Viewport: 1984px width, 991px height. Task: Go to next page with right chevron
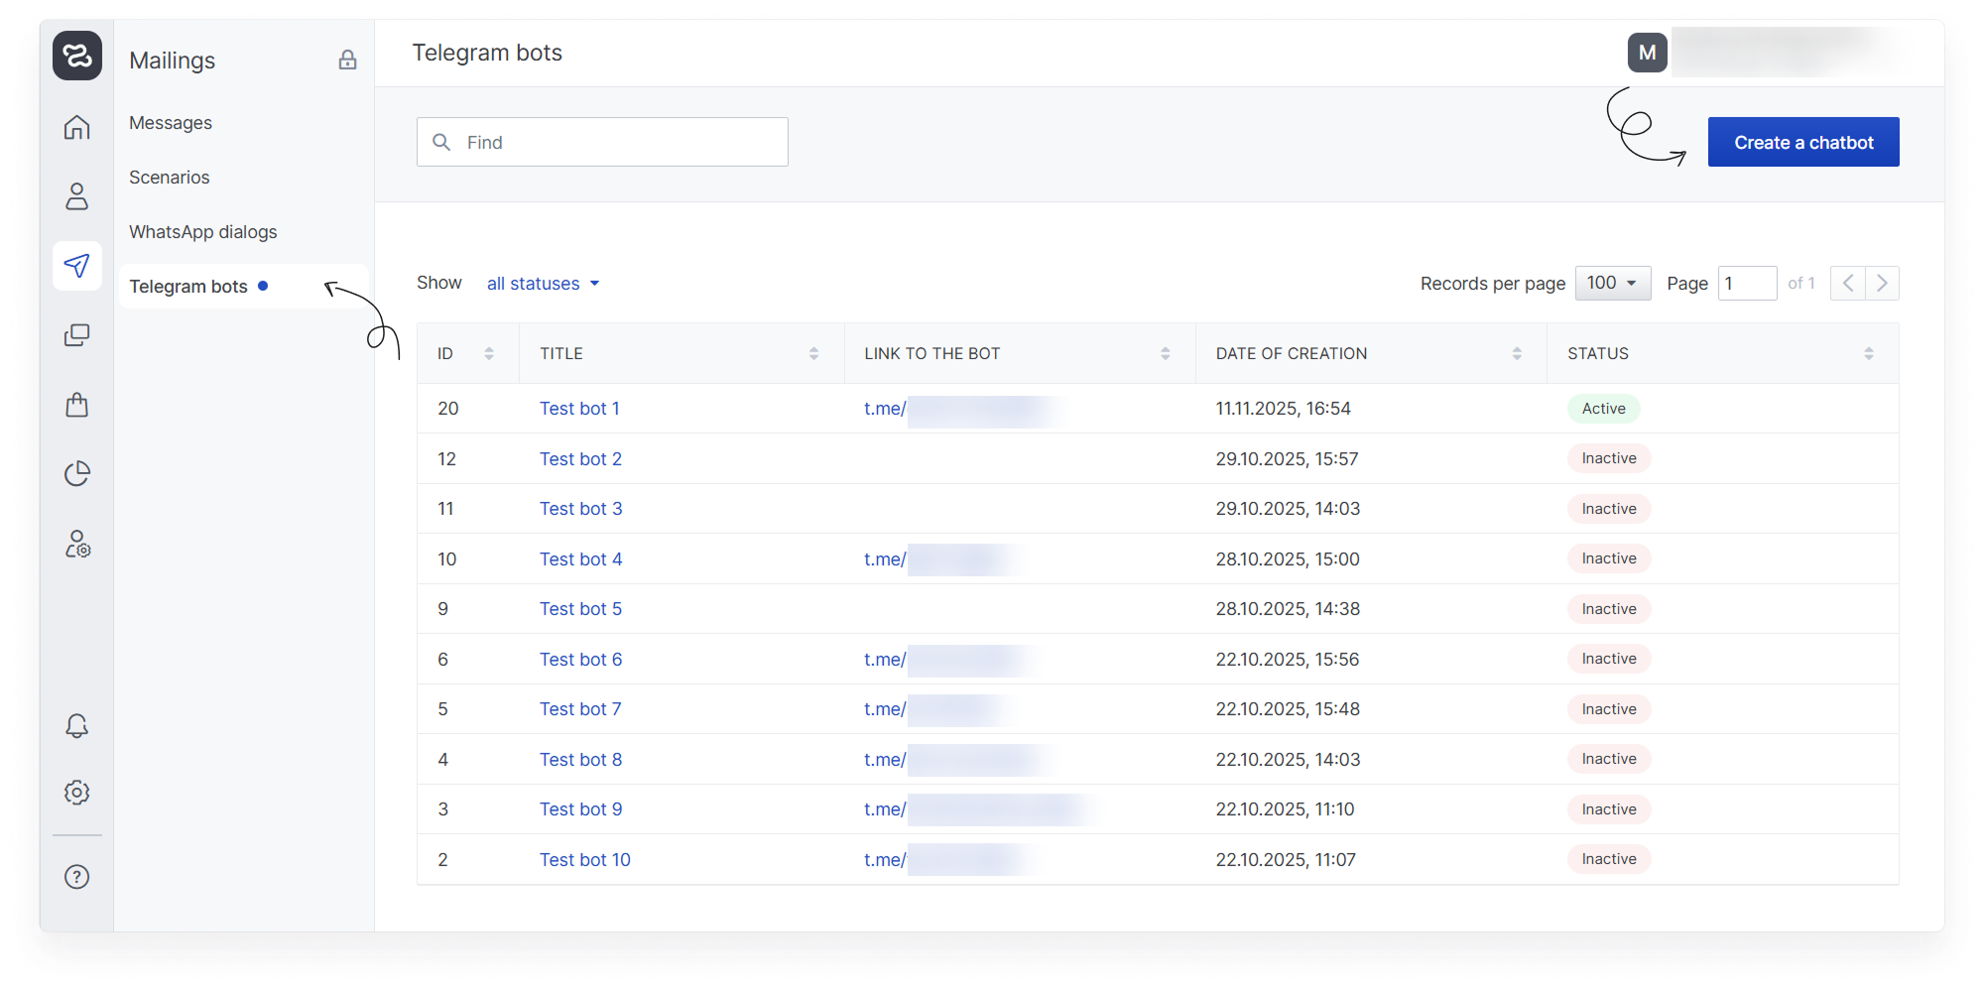coord(1882,284)
